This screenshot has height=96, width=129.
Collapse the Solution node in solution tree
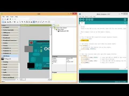[53, 28]
